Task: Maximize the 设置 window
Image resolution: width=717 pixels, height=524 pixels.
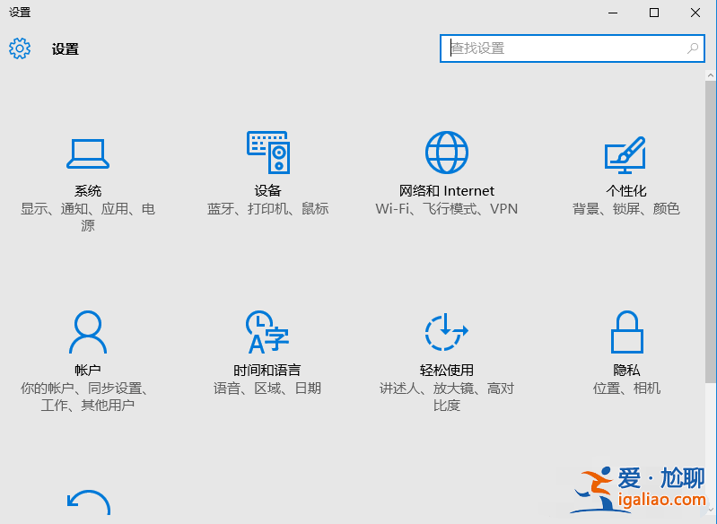Action: click(x=654, y=13)
